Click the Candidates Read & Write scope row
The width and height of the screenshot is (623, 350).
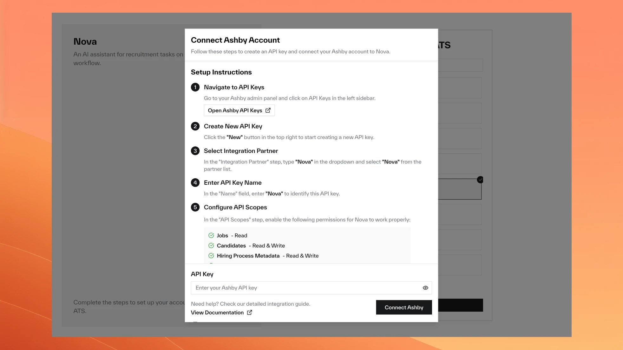pos(251,245)
